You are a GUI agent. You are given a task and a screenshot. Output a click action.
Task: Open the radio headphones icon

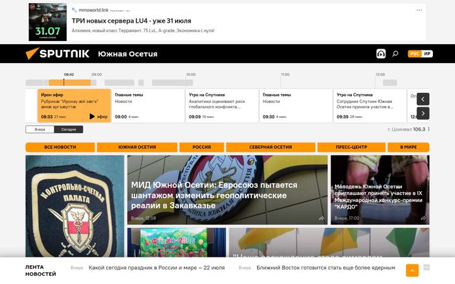point(380,54)
